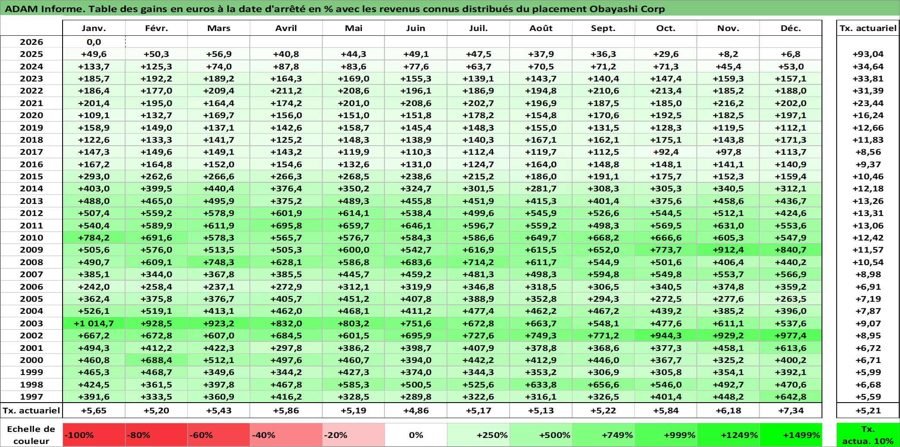Select the Oct. column header
The height and width of the screenshot is (447, 900).
666,28
